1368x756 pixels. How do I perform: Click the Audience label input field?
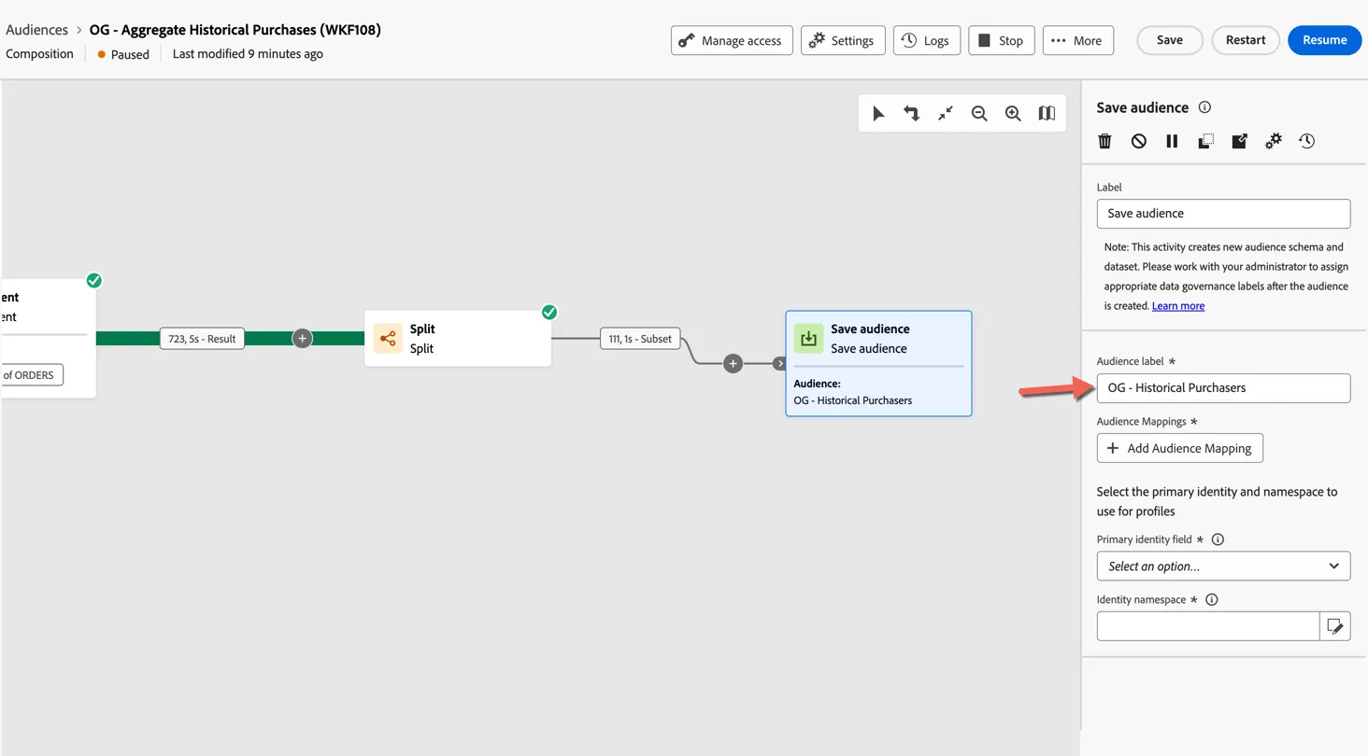click(1223, 388)
